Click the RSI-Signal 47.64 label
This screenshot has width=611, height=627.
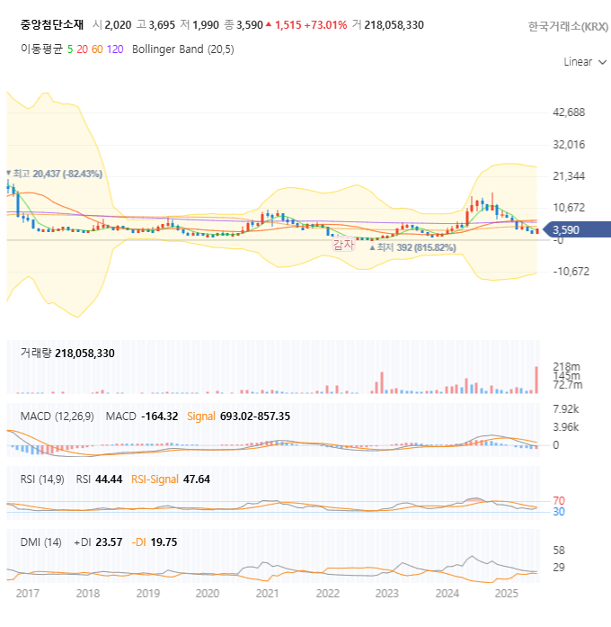click(x=171, y=479)
